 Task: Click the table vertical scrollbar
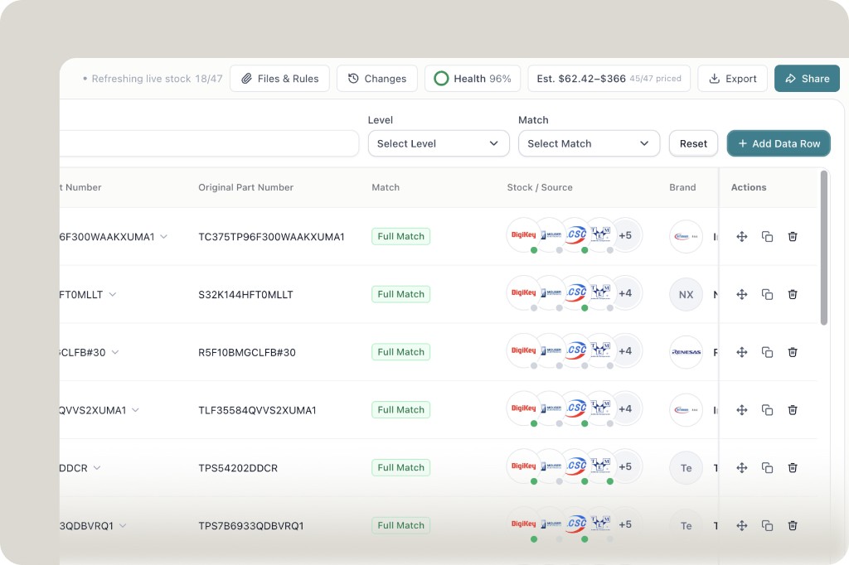pos(824,248)
